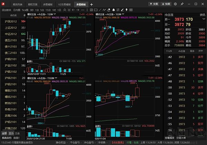The image size is (207, 145).
Task: Select the 5分 period option
Action: 42,10
